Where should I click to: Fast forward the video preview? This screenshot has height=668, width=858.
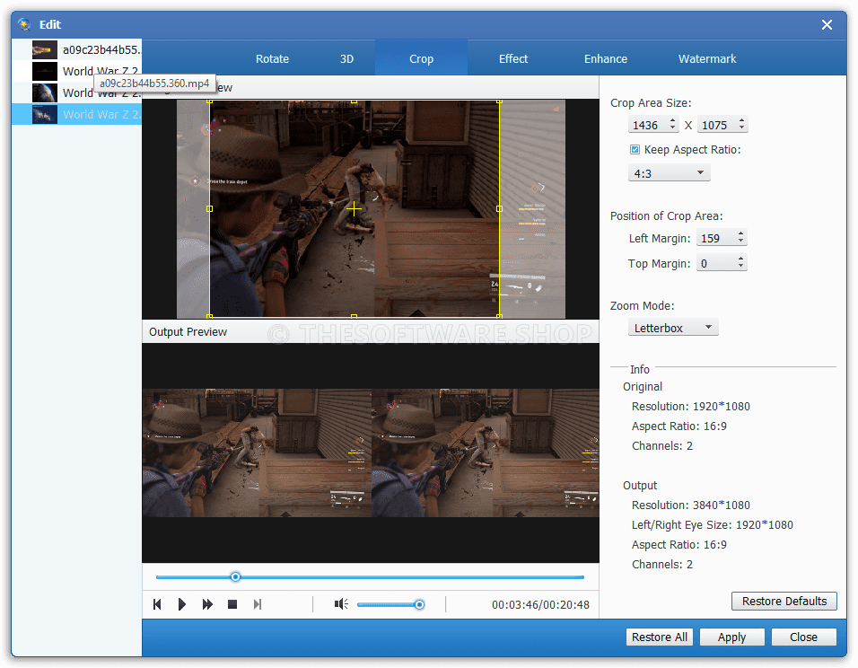[207, 604]
